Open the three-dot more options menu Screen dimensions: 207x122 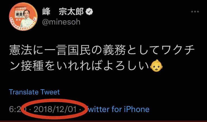[x=195, y=12]
